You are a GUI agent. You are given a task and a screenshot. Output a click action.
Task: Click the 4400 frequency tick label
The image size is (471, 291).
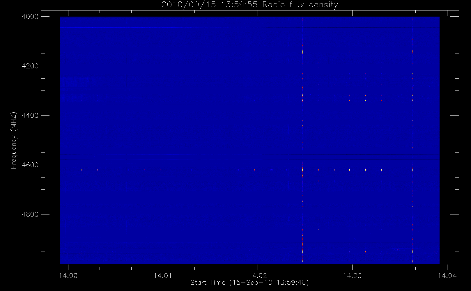point(30,116)
